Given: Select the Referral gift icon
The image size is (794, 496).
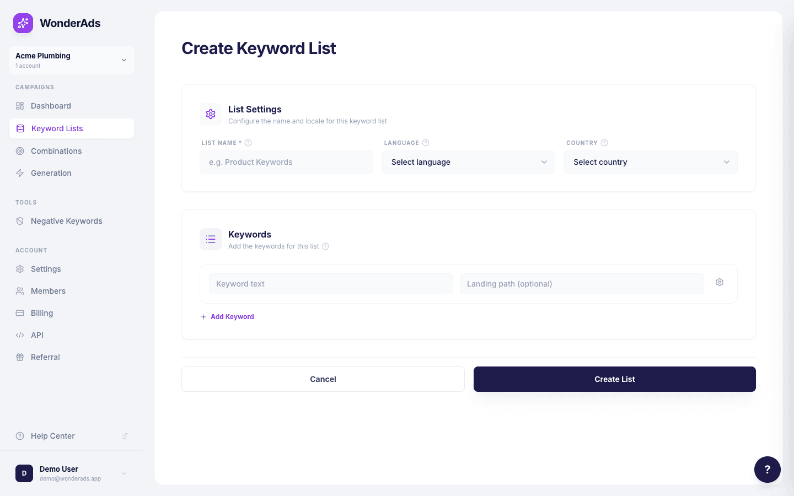Looking at the screenshot, I should click(x=20, y=357).
